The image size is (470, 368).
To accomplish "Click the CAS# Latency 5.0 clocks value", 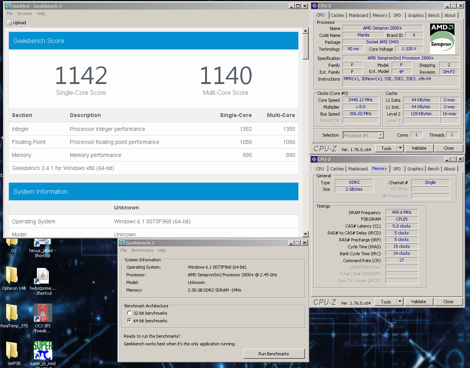I will point(402,226).
